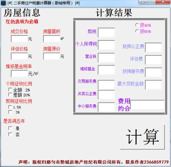Click the big 计算 button
171x167 pixels.
pyautogui.click(x=142, y=137)
